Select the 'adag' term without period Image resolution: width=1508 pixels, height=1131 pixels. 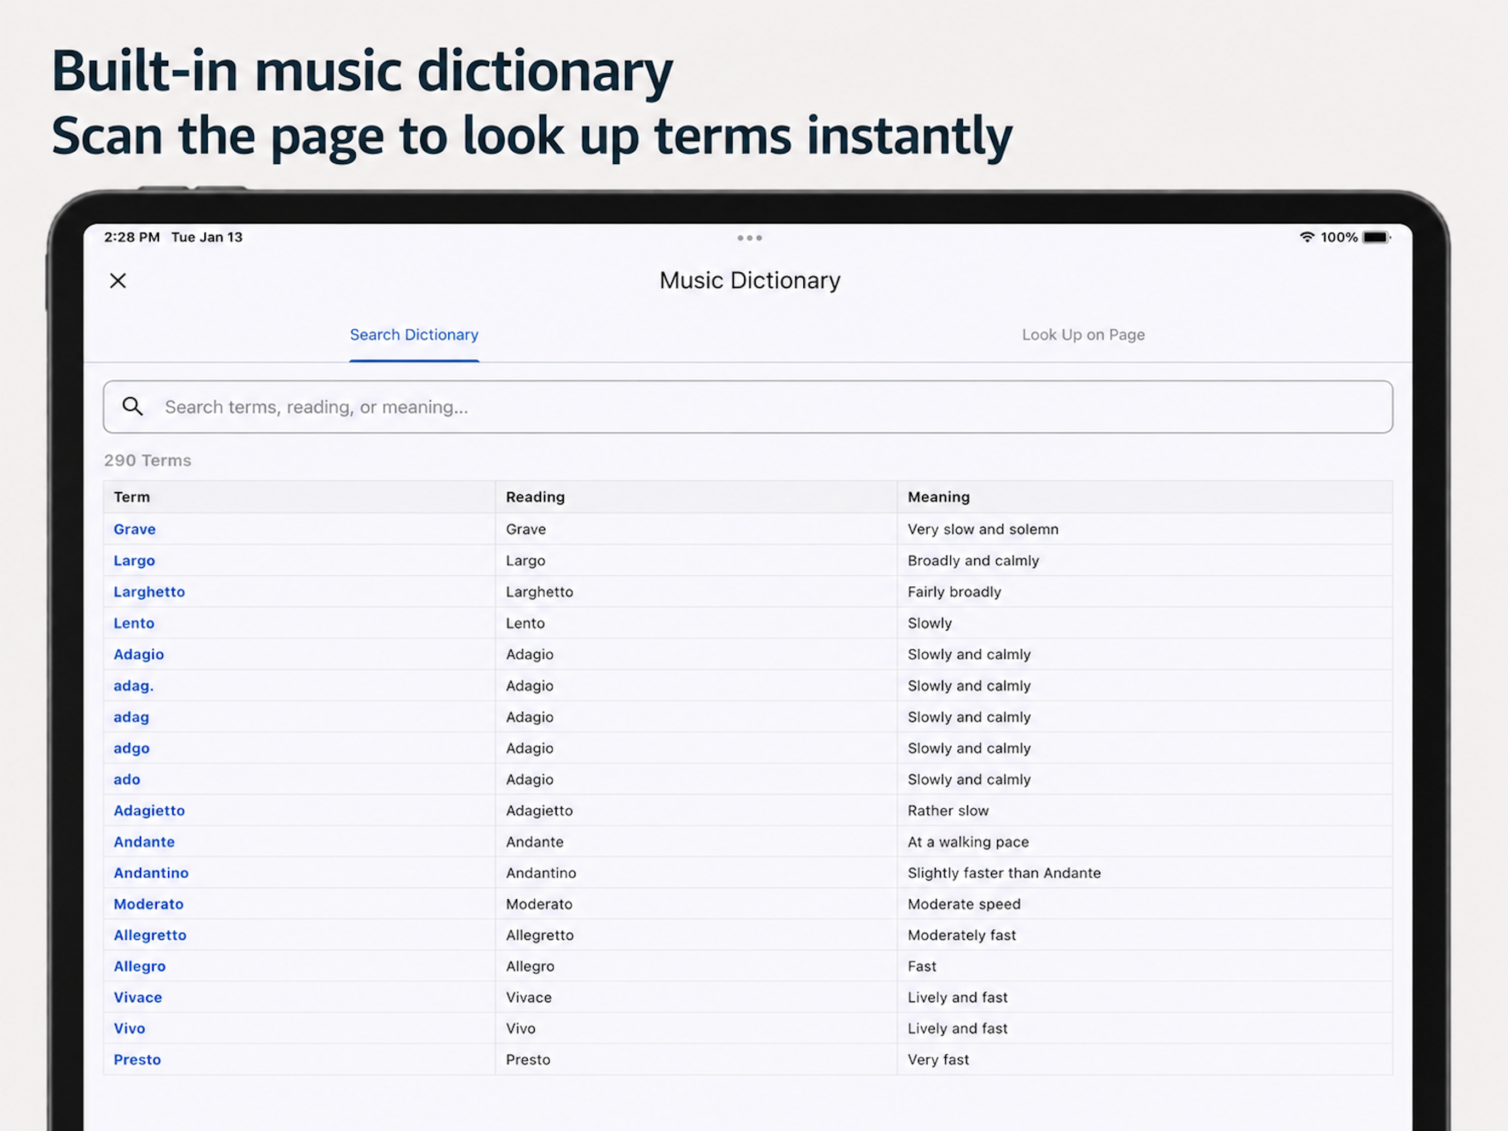pyautogui.click(x=131, y=717)
